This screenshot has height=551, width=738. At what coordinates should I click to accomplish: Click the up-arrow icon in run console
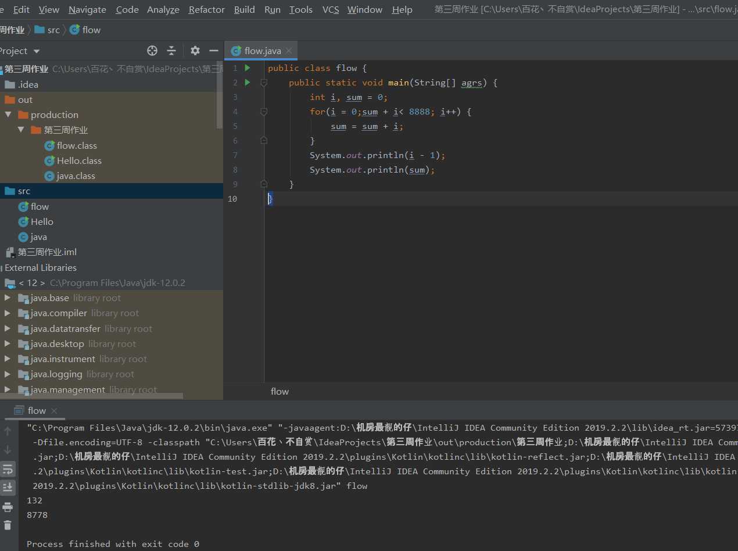tap(8, 431)
